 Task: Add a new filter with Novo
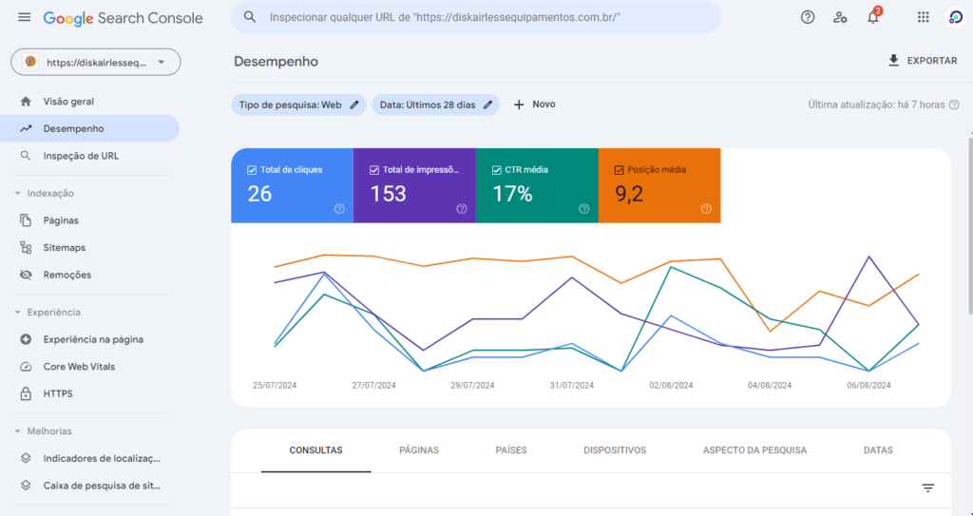pos(534,105)
